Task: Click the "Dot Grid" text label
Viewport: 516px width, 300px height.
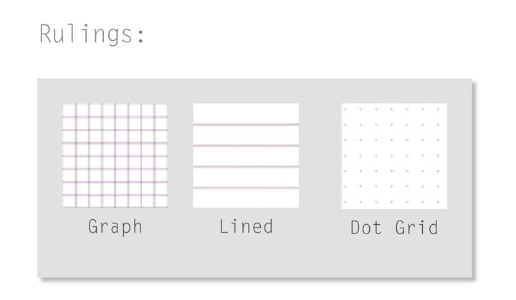Action: pos(394,228)
